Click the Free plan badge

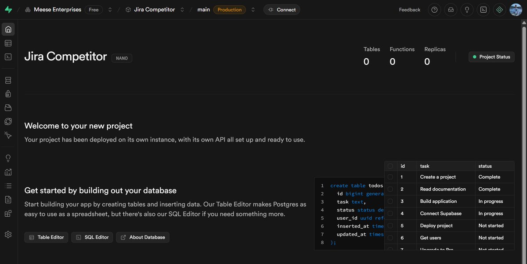94,10
